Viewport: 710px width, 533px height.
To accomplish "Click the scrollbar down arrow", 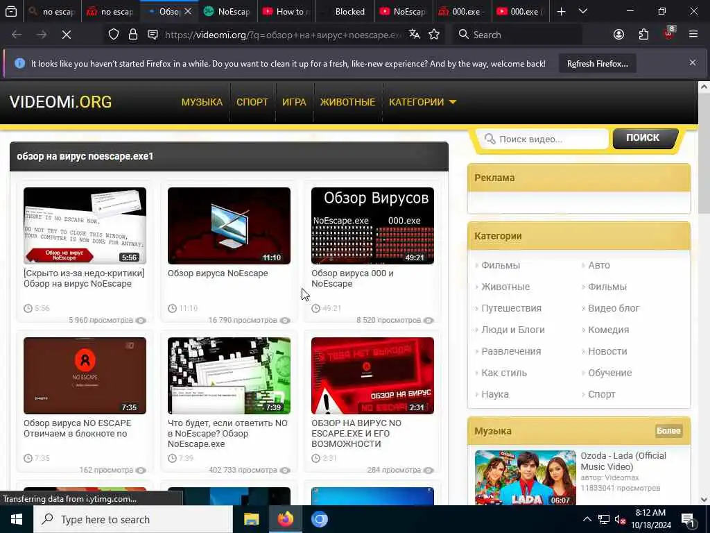I will pos(704,500).
